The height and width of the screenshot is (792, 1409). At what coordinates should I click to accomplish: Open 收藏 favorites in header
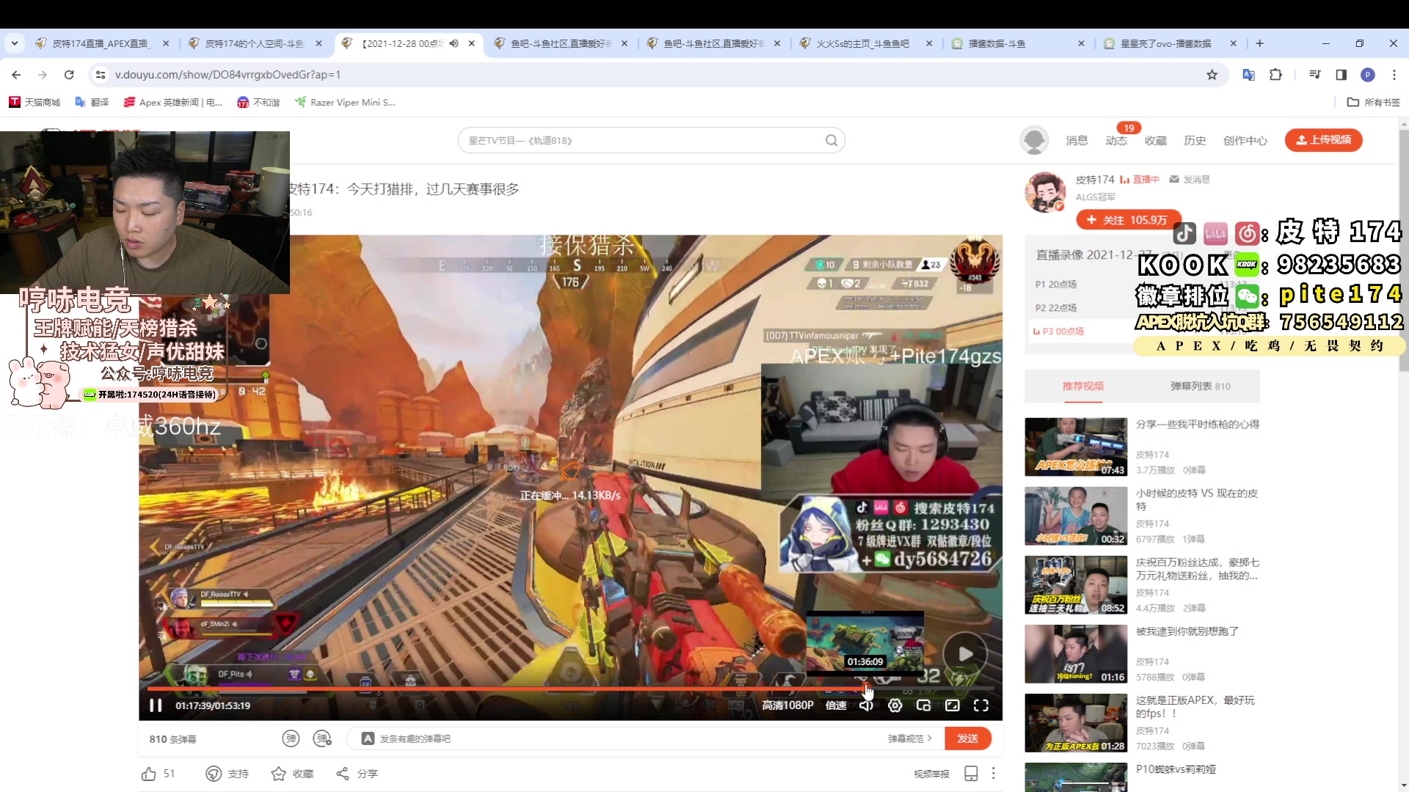pos(1156,140)
